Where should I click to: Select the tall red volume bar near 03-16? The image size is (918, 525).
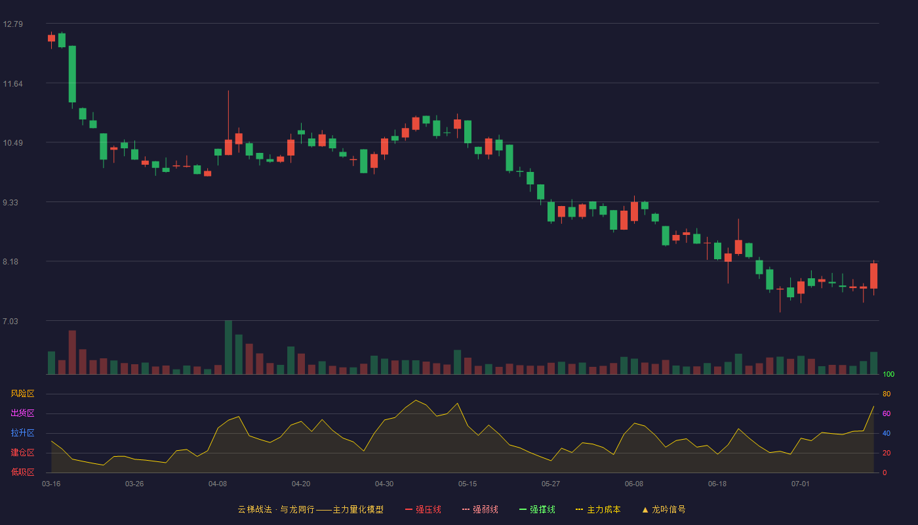(x=72, y=352)
